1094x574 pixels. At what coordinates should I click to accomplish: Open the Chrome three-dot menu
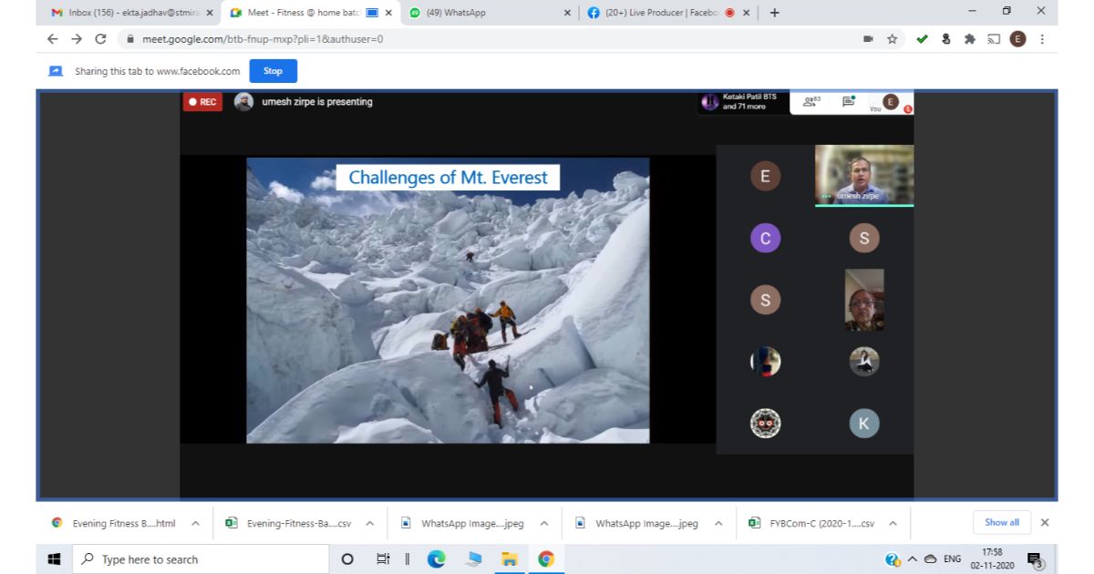pos(1042,39)
